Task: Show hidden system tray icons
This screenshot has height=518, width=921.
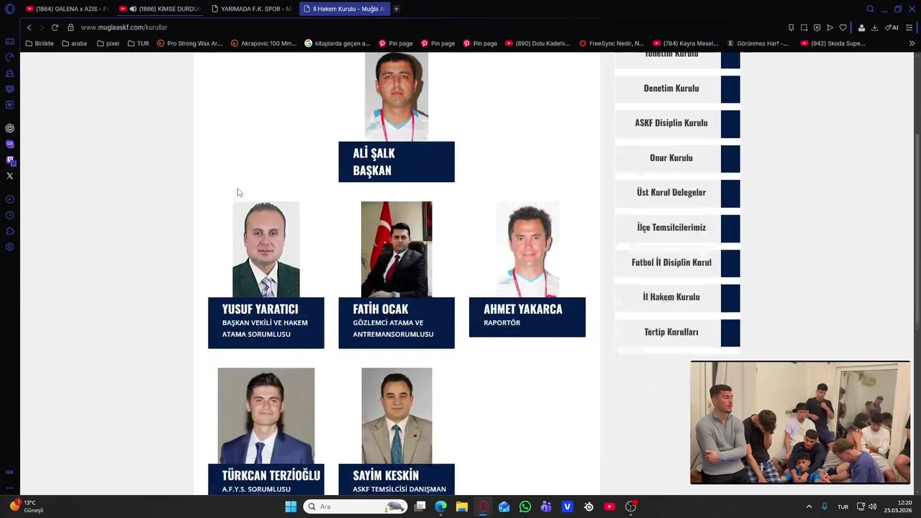Action: tap(809, 506)
